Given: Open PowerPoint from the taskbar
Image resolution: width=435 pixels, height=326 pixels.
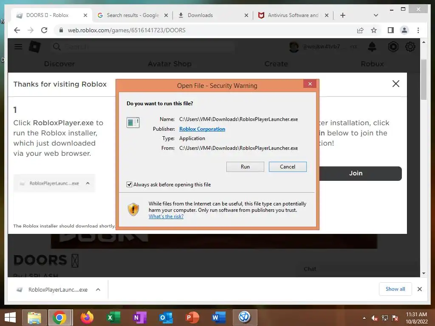Looking at the screenshot, I should pos(192,318).
